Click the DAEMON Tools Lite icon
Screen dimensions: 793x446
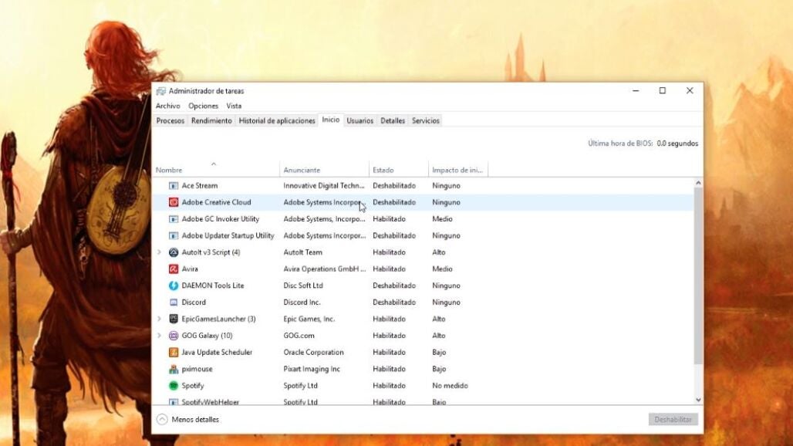[x=174, y=286]
